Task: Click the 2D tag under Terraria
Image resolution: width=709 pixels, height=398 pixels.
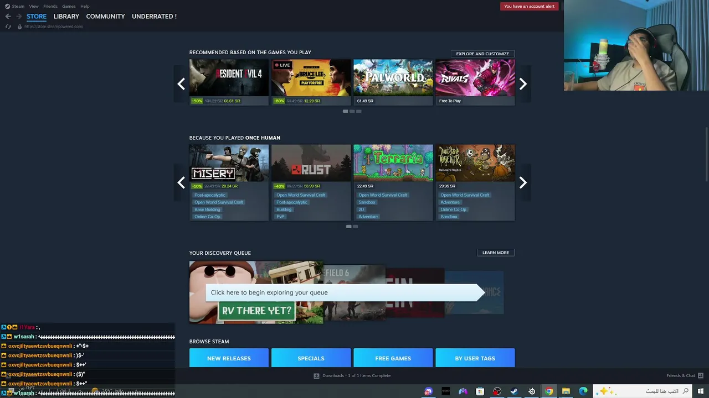Action: tap(361, 210)
